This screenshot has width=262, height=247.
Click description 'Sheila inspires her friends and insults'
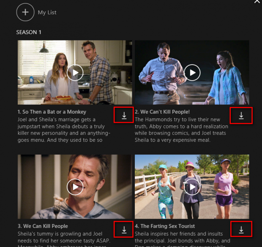pos(179,234)
